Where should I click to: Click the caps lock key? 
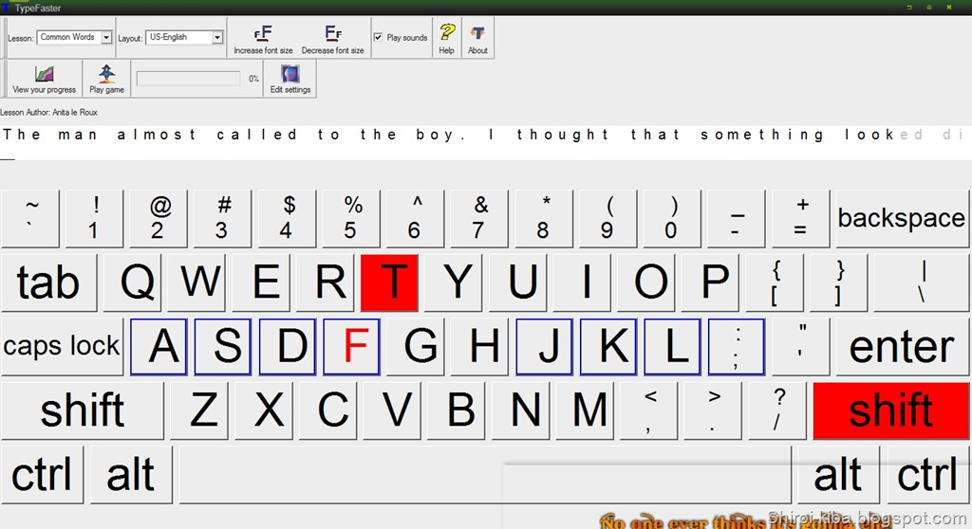coord(62,346)
